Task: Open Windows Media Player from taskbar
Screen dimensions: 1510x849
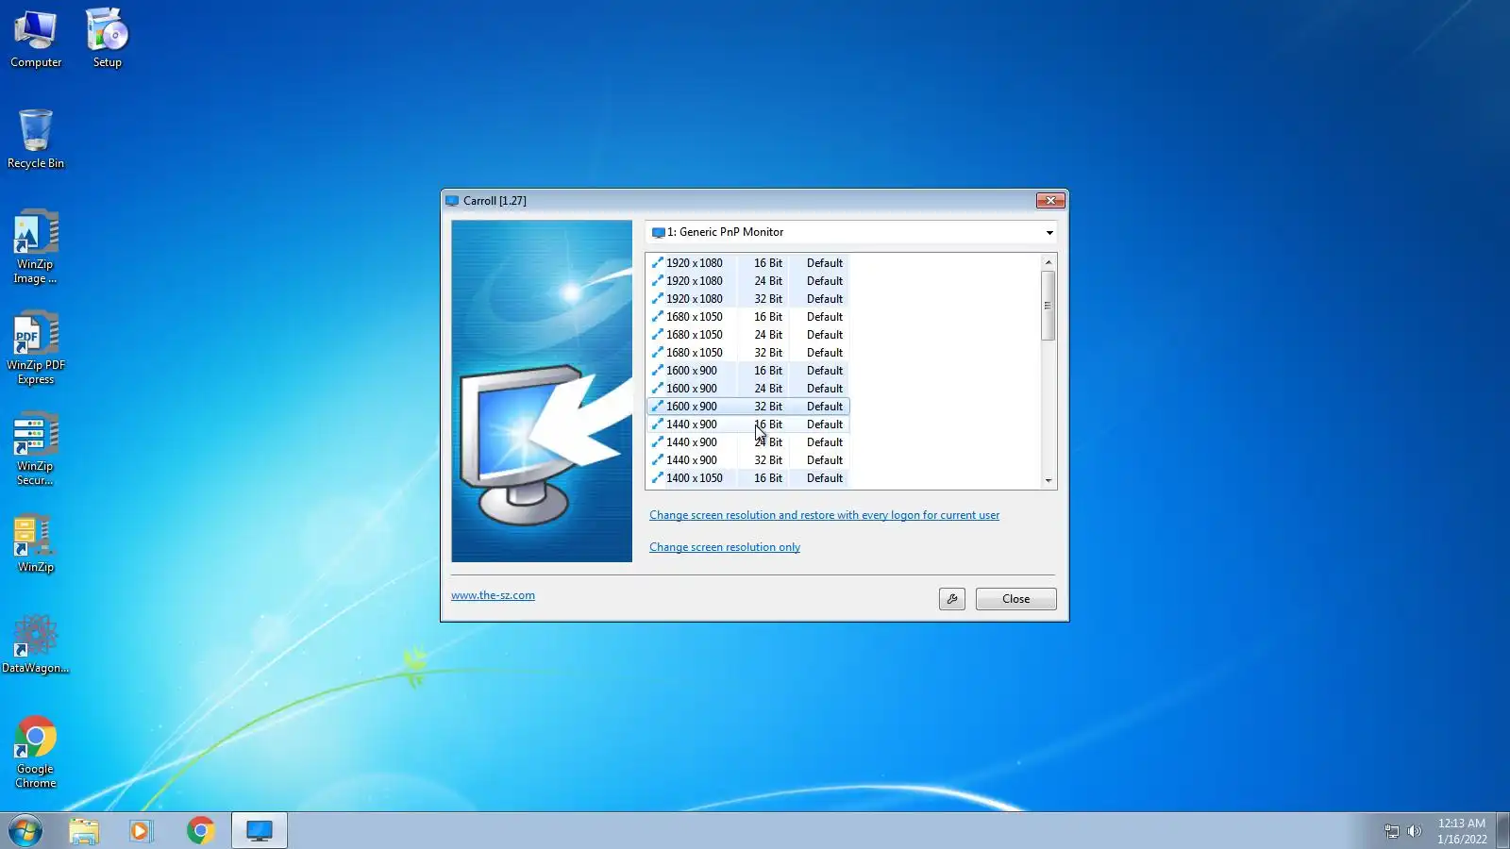Action: point(142,831)
